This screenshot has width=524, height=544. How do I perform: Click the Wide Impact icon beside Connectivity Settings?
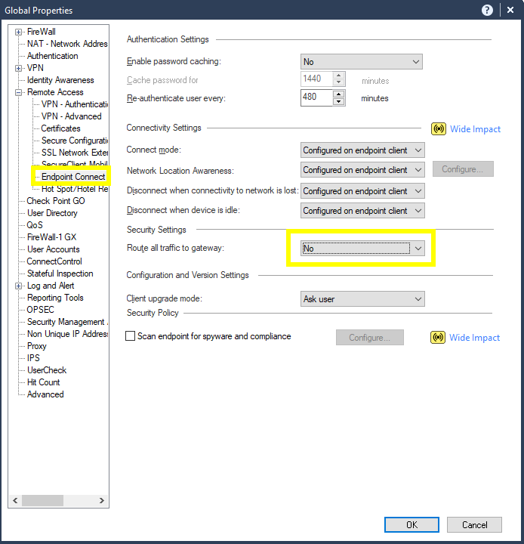click(x=439, y=129)
